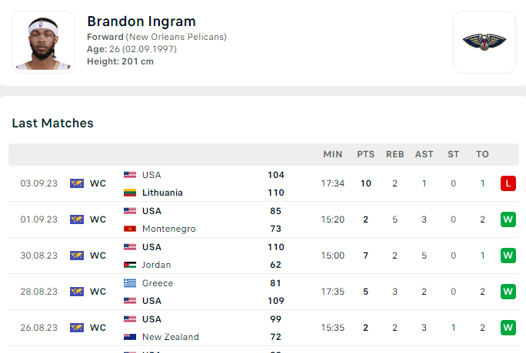Click the PTS column header
Image resolution: width=526 pixels, height=353 pixels.
click(365, 154)
